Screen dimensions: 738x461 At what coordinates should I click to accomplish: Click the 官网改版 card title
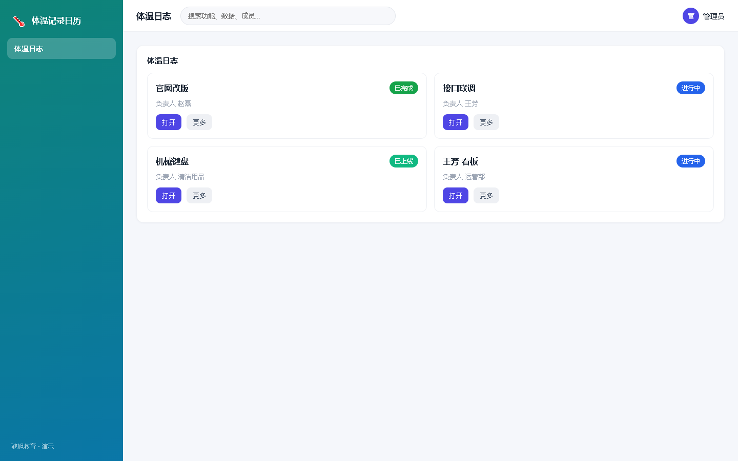coord(172,89)
